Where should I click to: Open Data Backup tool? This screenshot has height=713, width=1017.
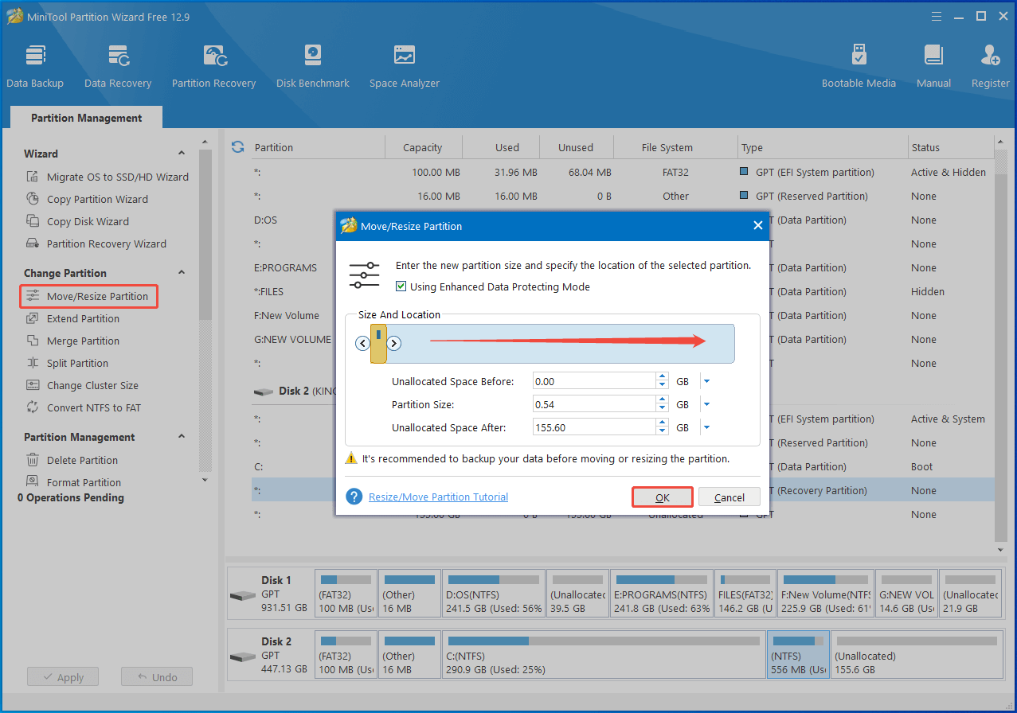click(x=35, y=66)
